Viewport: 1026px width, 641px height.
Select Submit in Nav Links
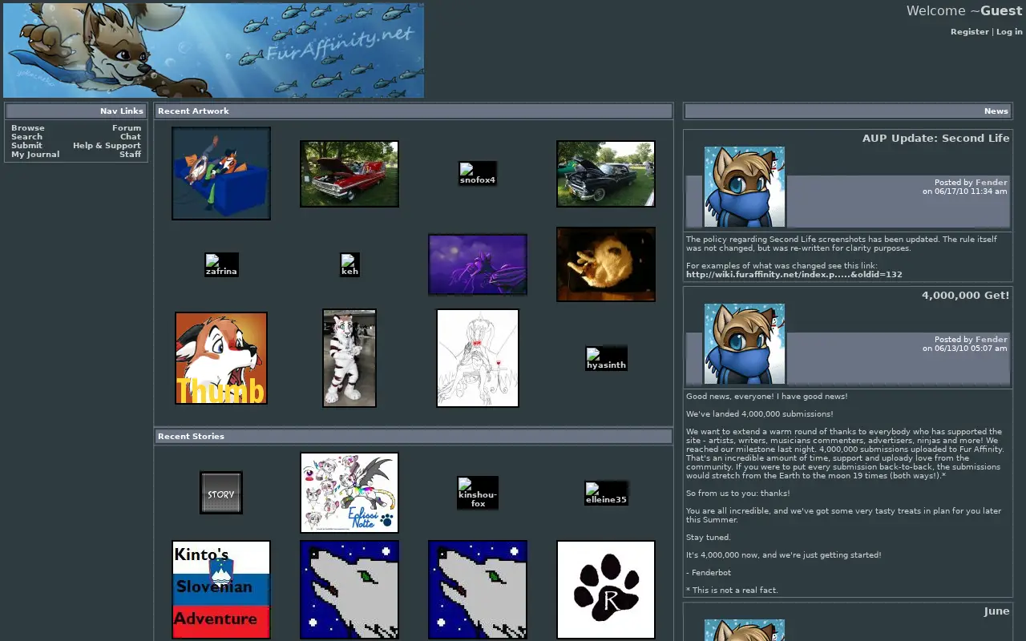pos(26,146)
